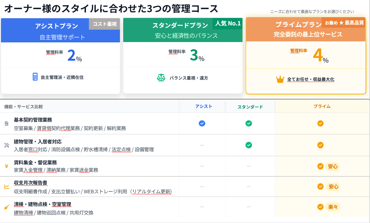Click orange checkmark in 賃料集金・督促業務 row
The image size is (370, 223).
[320, 166]
